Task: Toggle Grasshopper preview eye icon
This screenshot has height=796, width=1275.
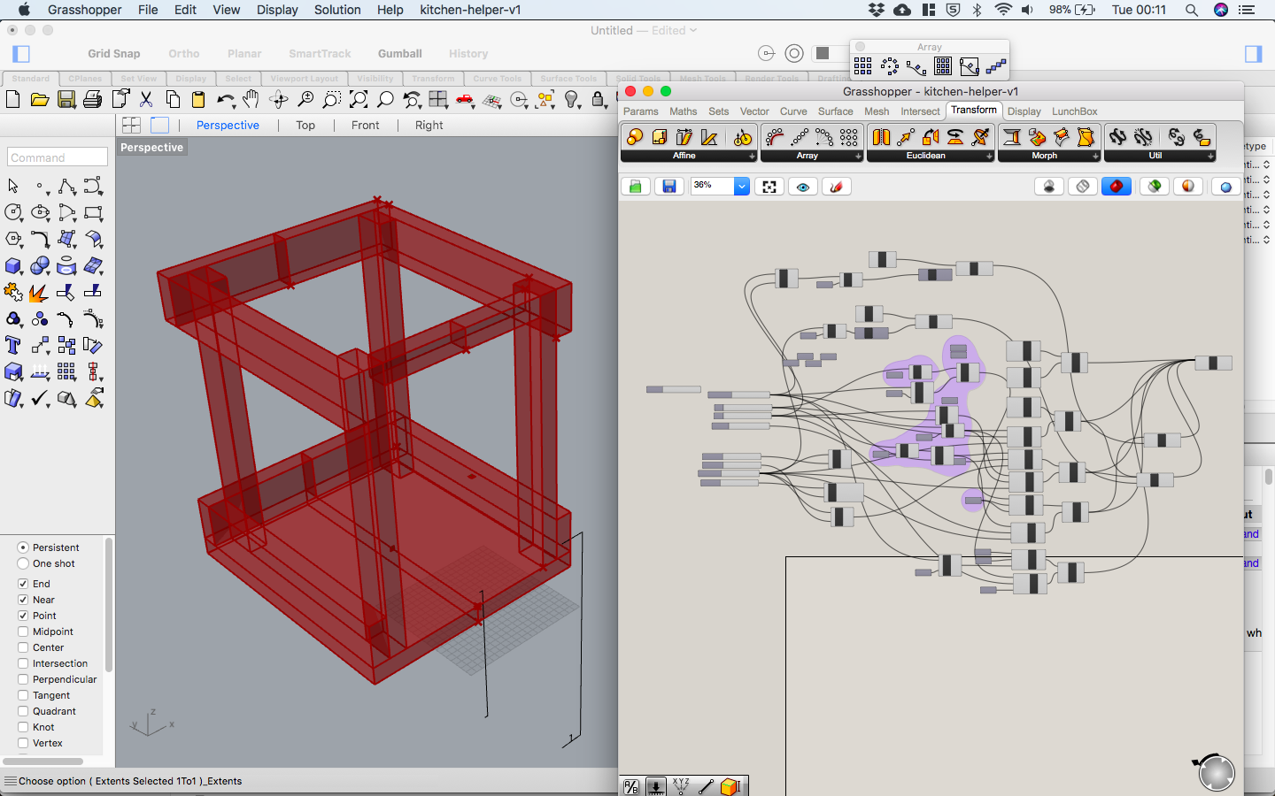Action: (x=803, y=187)
